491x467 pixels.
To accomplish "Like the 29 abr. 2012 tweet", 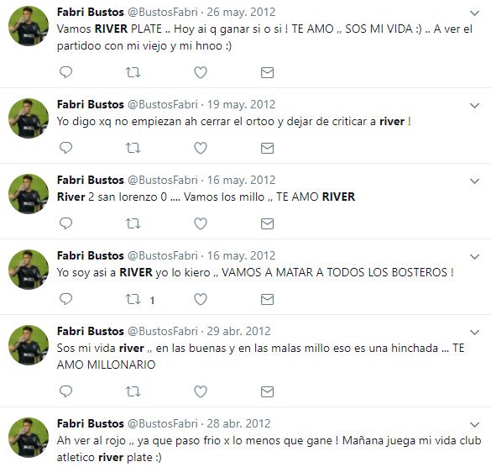I will tap(201, 391).
